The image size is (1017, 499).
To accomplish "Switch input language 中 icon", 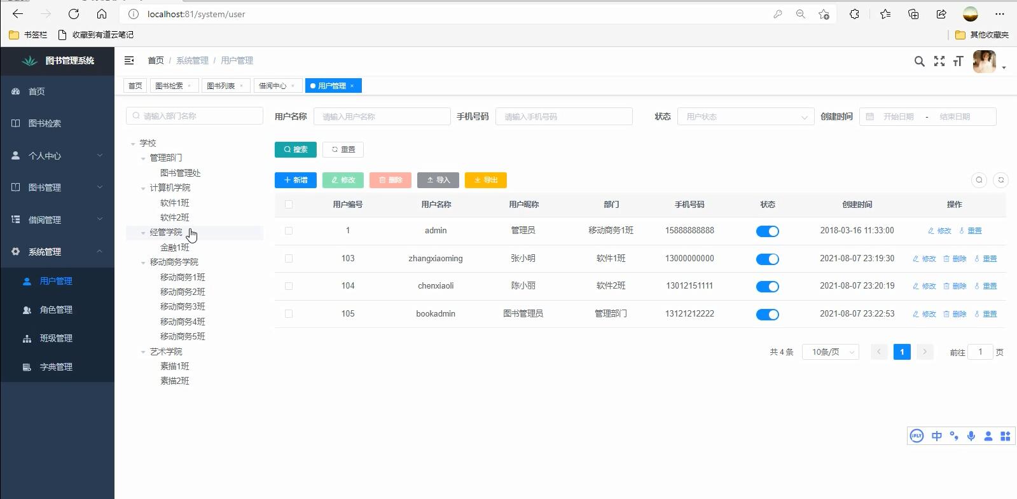I will [936, 436].
